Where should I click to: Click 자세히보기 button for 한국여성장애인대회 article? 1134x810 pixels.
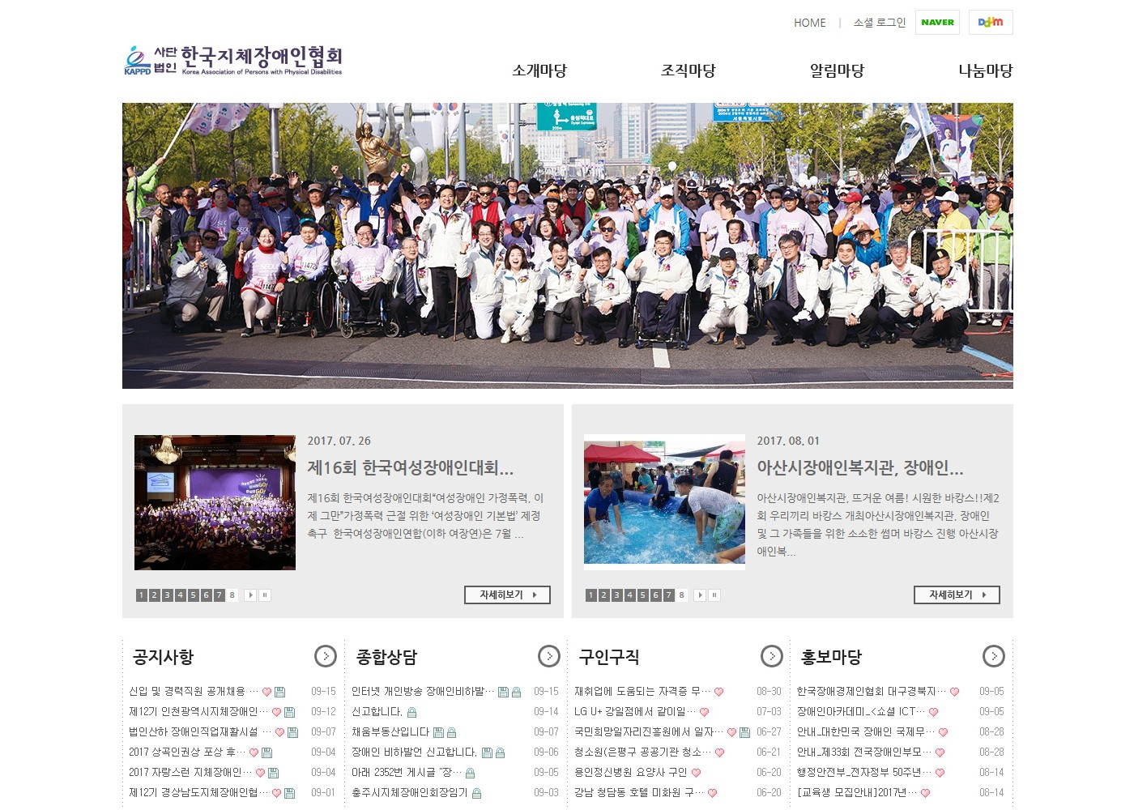[507, 595]
